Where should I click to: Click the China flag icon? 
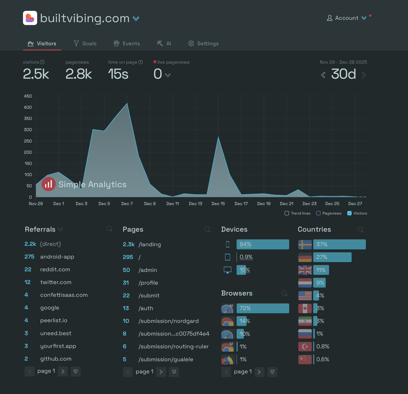[x=305, y=359]
